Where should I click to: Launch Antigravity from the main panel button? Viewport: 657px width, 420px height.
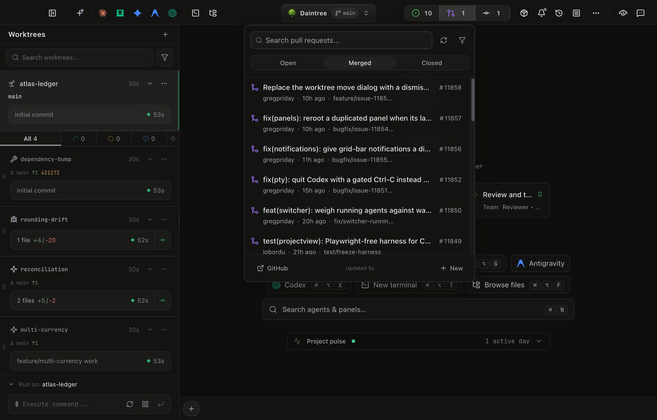(x=540, y=264)
